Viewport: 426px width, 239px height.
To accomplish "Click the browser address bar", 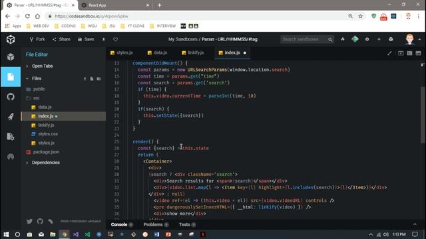I will coord(198,16).
